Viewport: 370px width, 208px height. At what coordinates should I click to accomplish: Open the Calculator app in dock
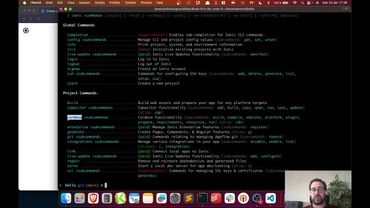coord(107,198)
